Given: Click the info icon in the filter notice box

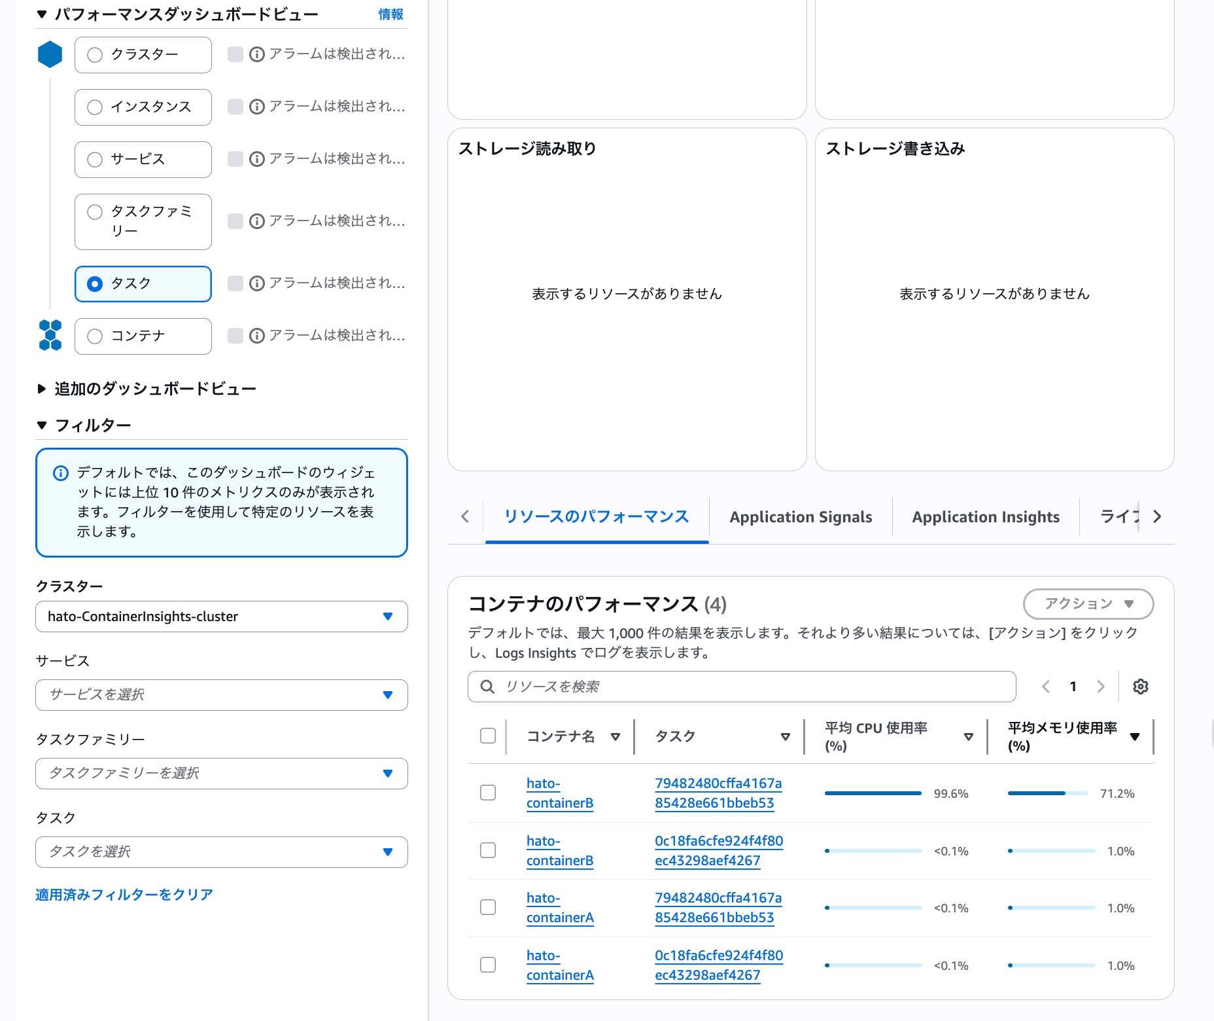Looking at the screenshot, I should (x=60, y=472).
